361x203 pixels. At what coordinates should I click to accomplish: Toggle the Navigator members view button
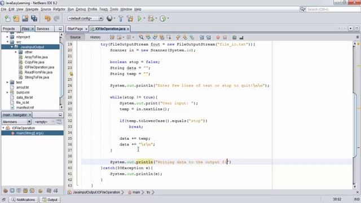pos(59,122)
